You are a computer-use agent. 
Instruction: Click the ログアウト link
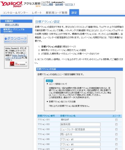click(x=69, y=4)
